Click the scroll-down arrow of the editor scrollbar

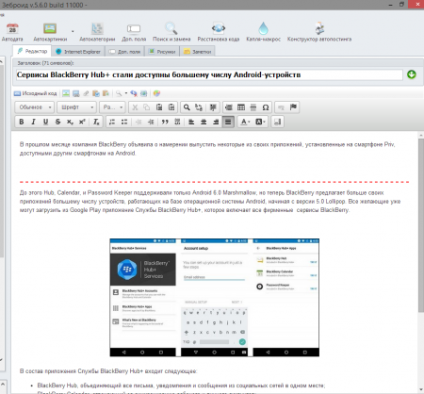[421, 390]
